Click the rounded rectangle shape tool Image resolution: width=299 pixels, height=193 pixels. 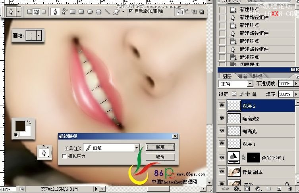pyautogui.click(x=81, y=12)
